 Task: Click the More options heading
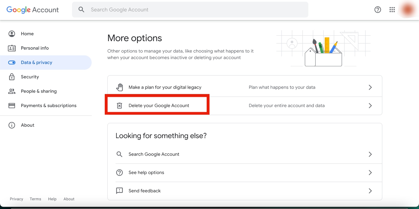[135, 38]
